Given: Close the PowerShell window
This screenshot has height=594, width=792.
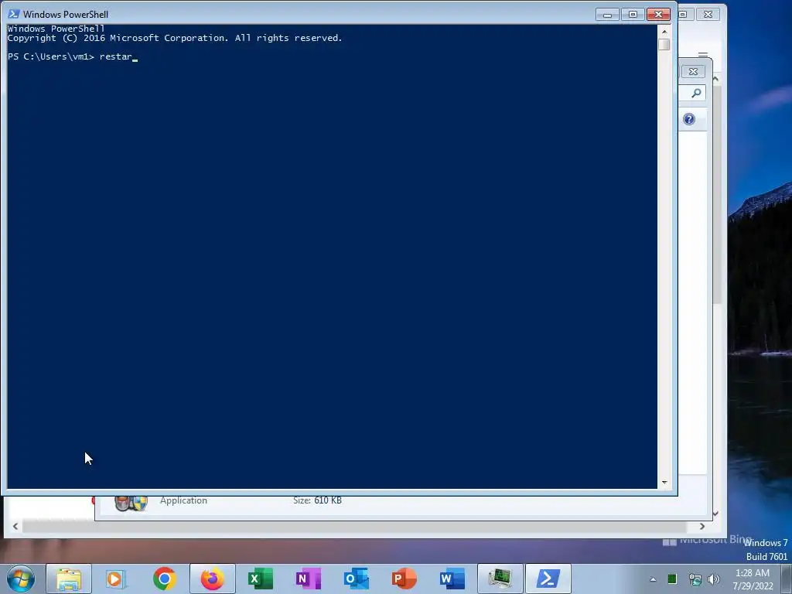Looking at the screenshot, I should coord(659,14).
